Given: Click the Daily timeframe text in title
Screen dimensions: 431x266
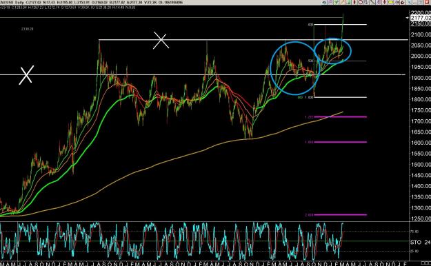Looking at the screenshot, I should point(20,3).
